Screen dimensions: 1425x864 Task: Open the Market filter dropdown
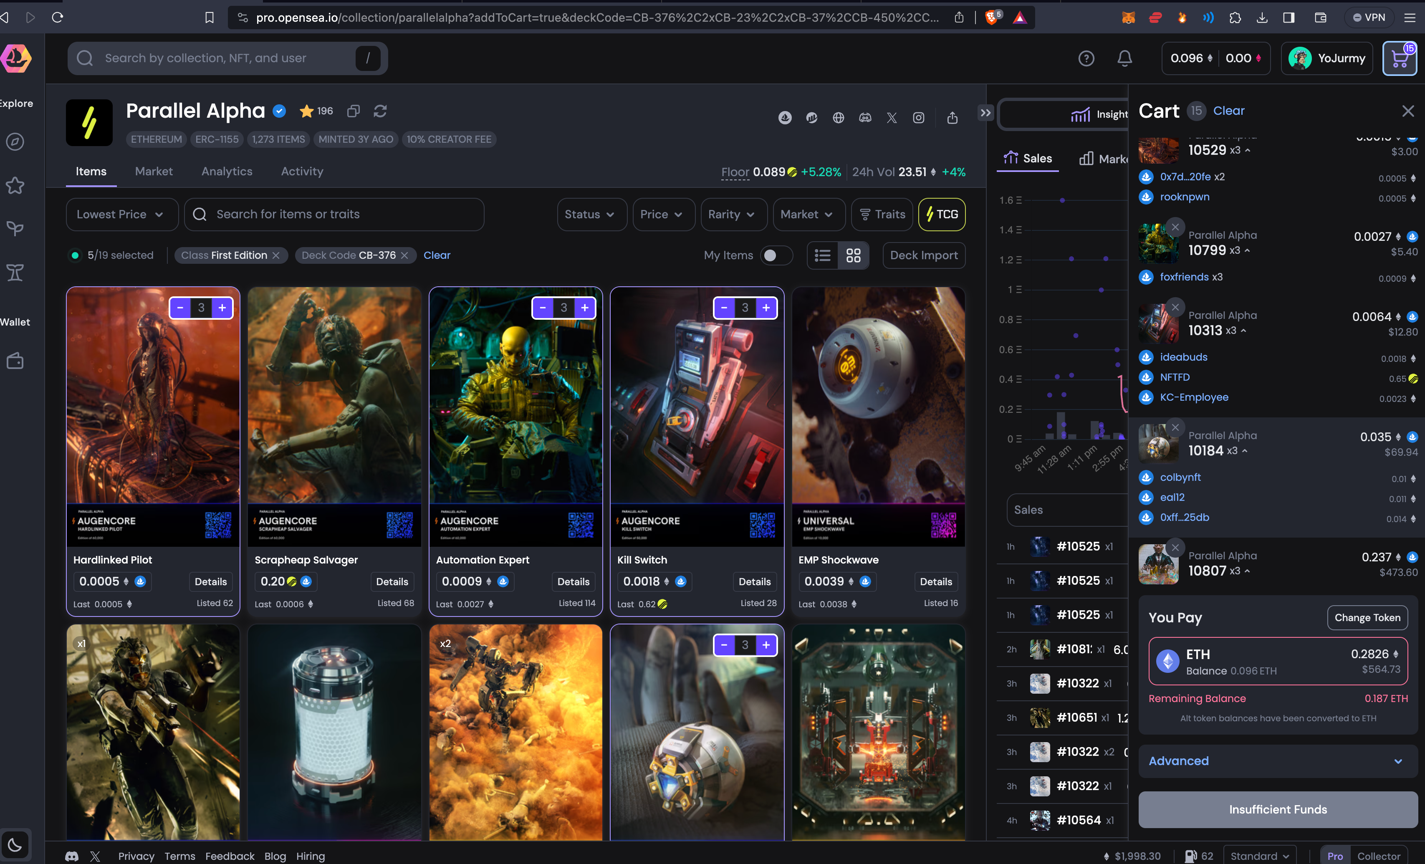pyautogui.click(x=809, y=214)
